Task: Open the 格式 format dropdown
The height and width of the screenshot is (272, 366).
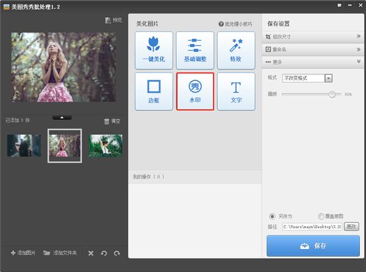Action: (328, 78)
